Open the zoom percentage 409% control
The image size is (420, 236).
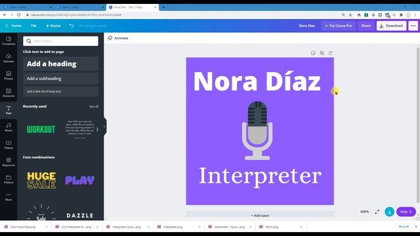364,212
